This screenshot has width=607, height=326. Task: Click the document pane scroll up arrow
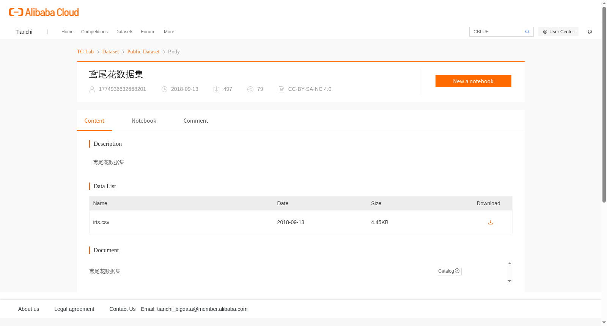pyautogui.click(x=510, y=264)
